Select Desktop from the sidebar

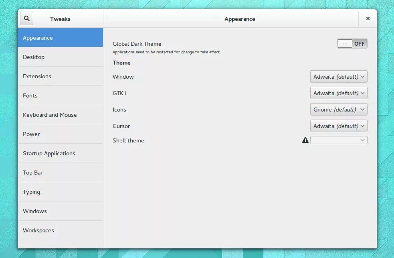click(x=34, y=57)
